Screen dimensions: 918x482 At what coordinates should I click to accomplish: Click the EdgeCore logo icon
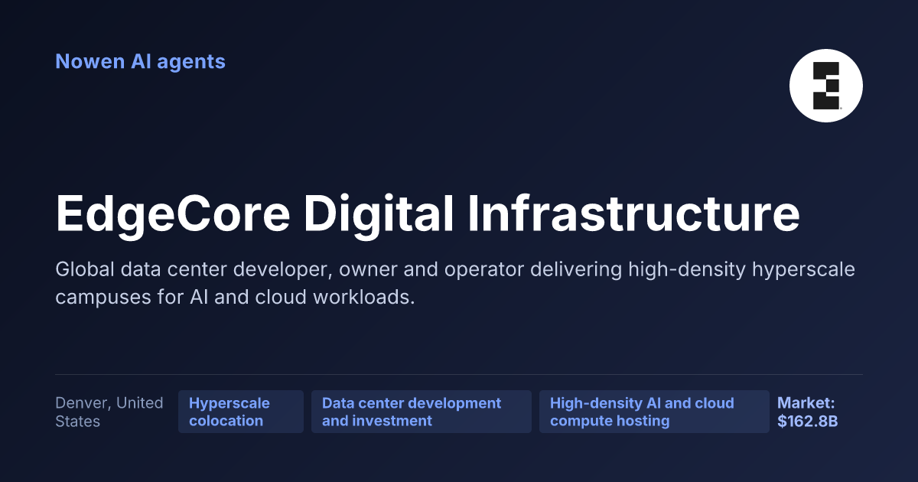[x=825, y=86]
